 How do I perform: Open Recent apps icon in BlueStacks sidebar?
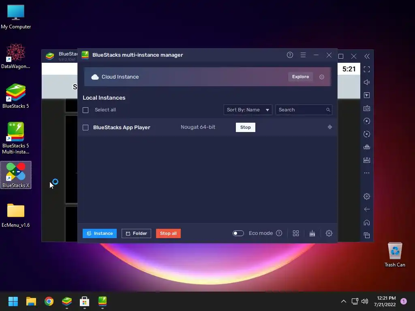tap(367, 235)
